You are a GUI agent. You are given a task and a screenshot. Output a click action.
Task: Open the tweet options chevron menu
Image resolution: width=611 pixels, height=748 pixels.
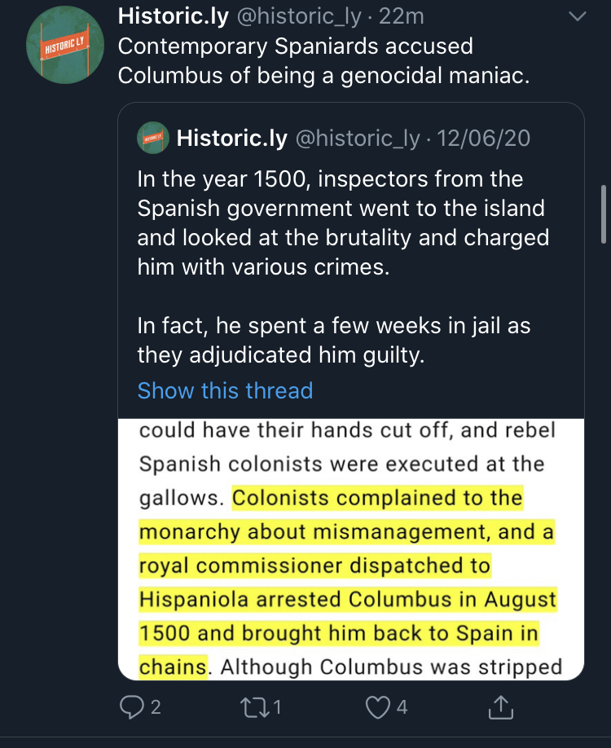[x=578, y=16]
